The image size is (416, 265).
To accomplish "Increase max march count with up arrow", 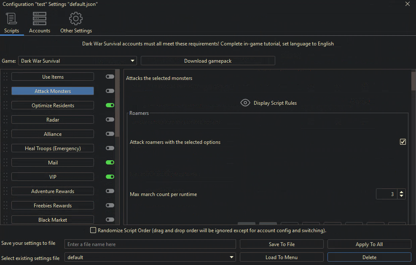I will 402,192.
